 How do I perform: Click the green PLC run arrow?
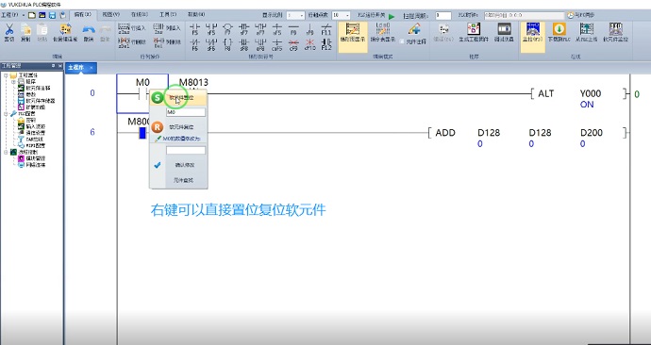pyautogui.click(x=392, y=17)
